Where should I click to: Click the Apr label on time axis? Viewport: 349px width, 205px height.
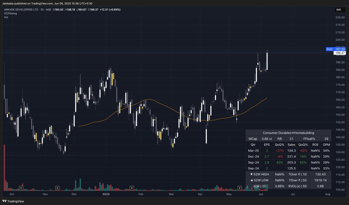200,194
